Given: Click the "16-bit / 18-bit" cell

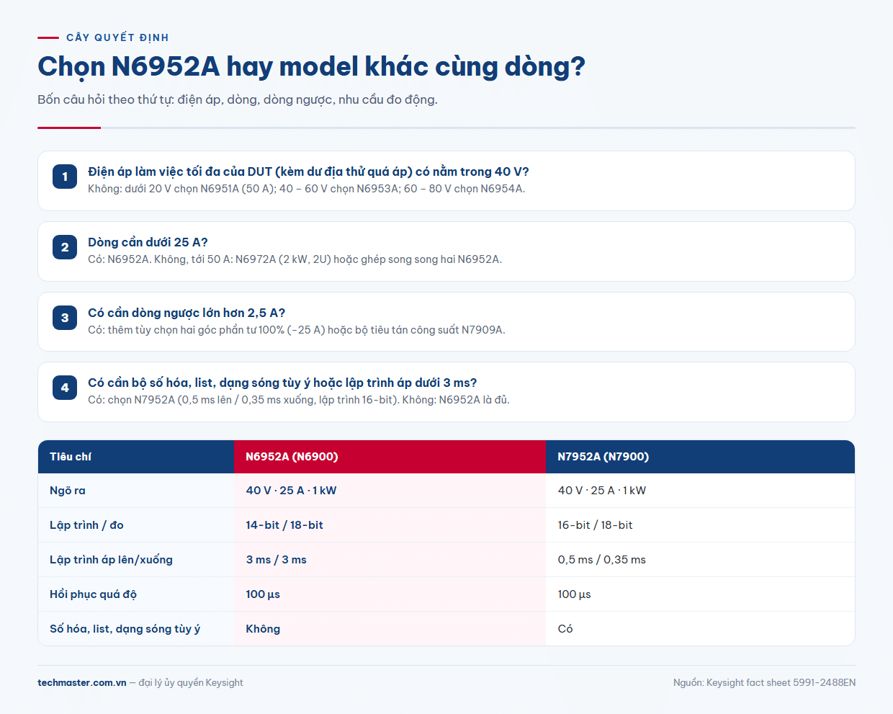Looking at the screenshot, I should (595, 525).
